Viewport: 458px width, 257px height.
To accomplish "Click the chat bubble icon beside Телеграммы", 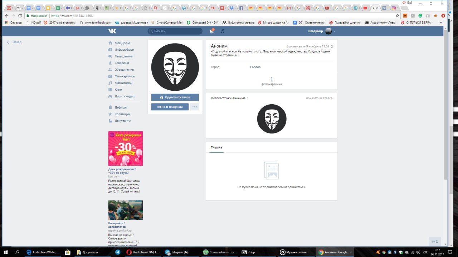I will 111,56.
